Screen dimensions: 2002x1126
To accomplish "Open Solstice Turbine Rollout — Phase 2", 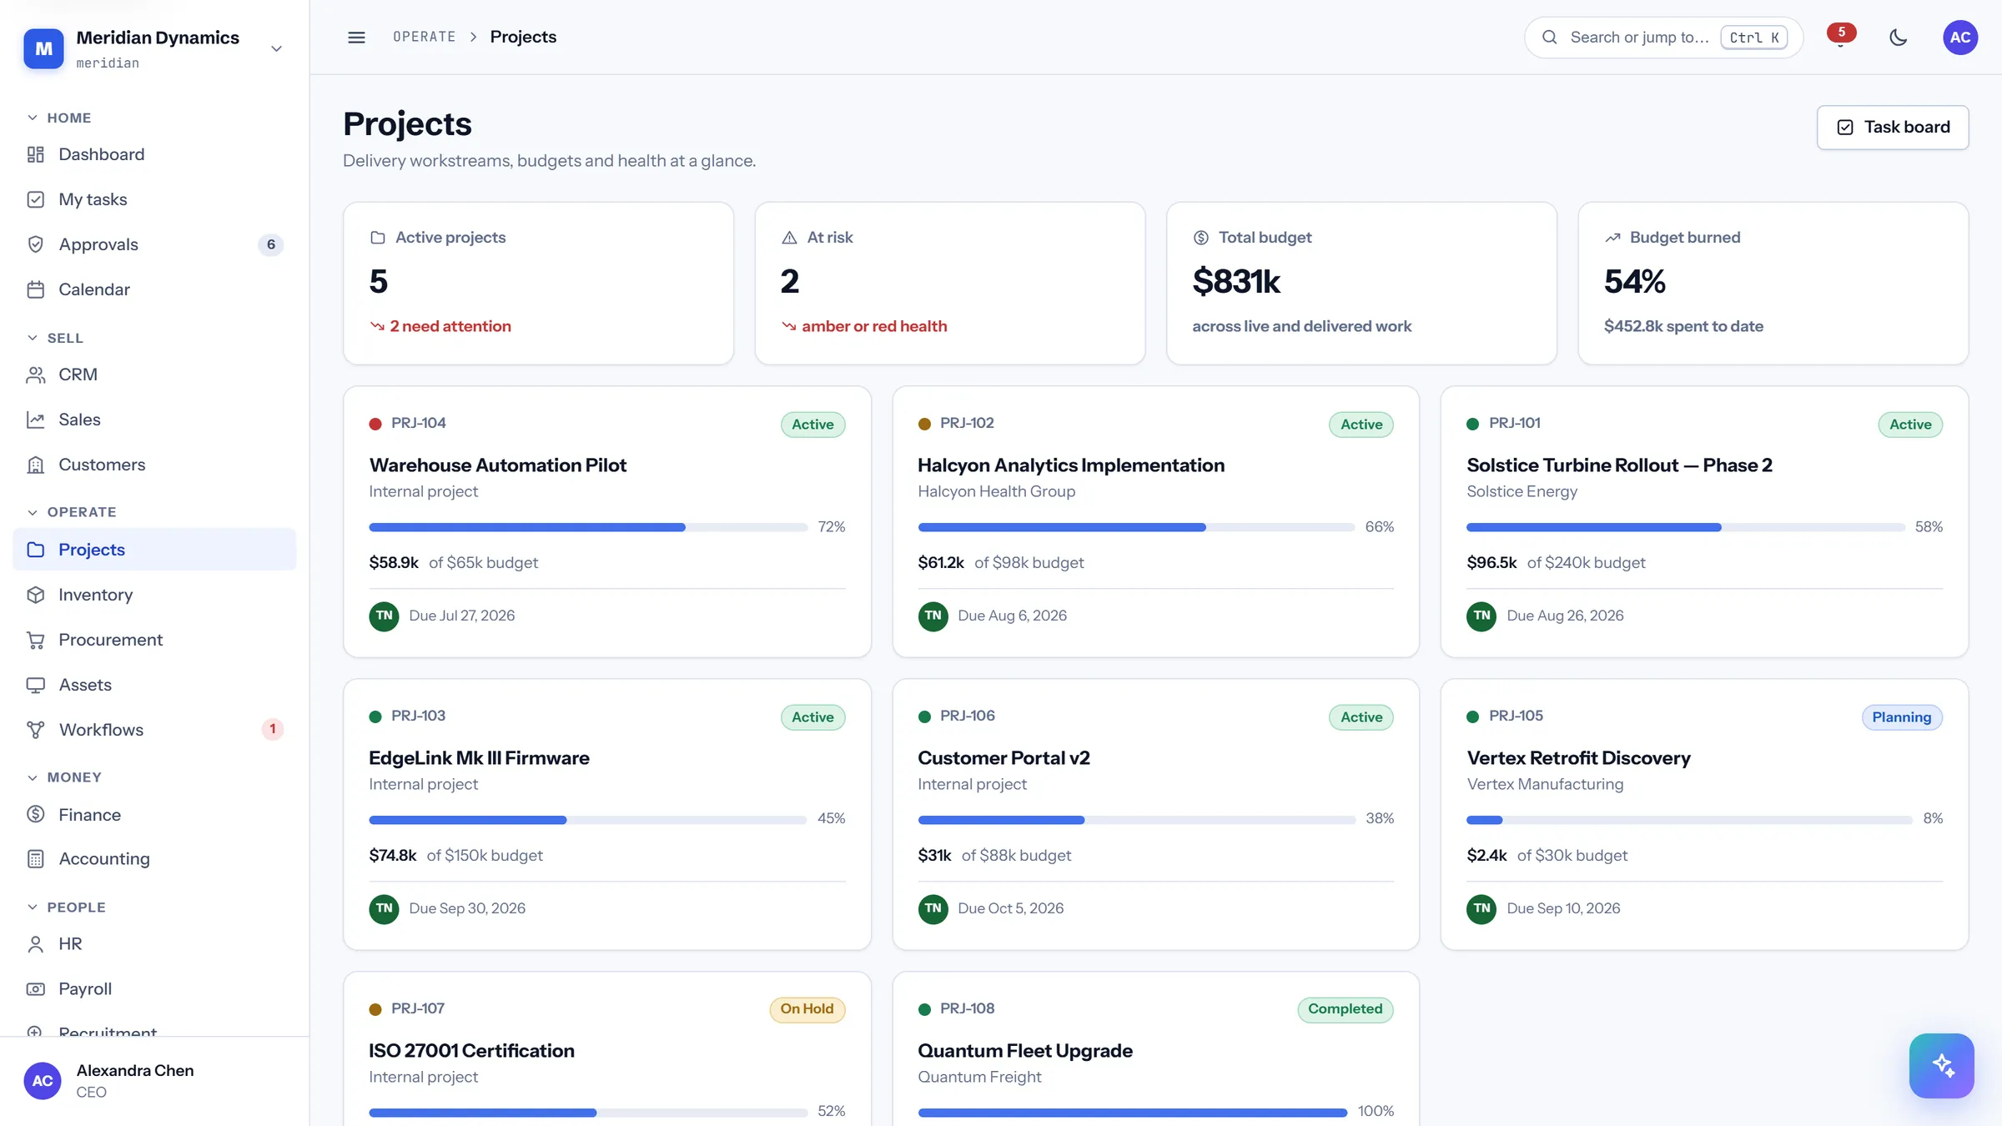I will click(x=1704, y=521).
